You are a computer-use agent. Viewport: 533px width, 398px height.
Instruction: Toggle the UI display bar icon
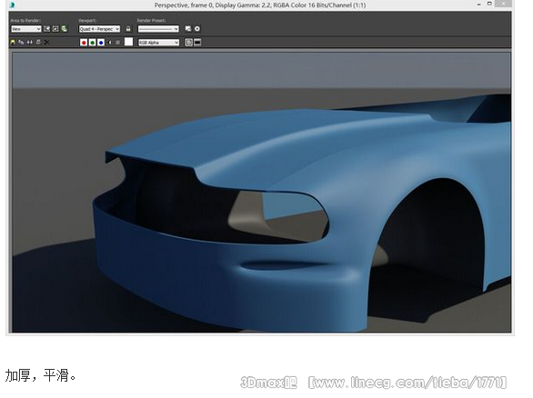pyautogui.click(x=197, y=42)
